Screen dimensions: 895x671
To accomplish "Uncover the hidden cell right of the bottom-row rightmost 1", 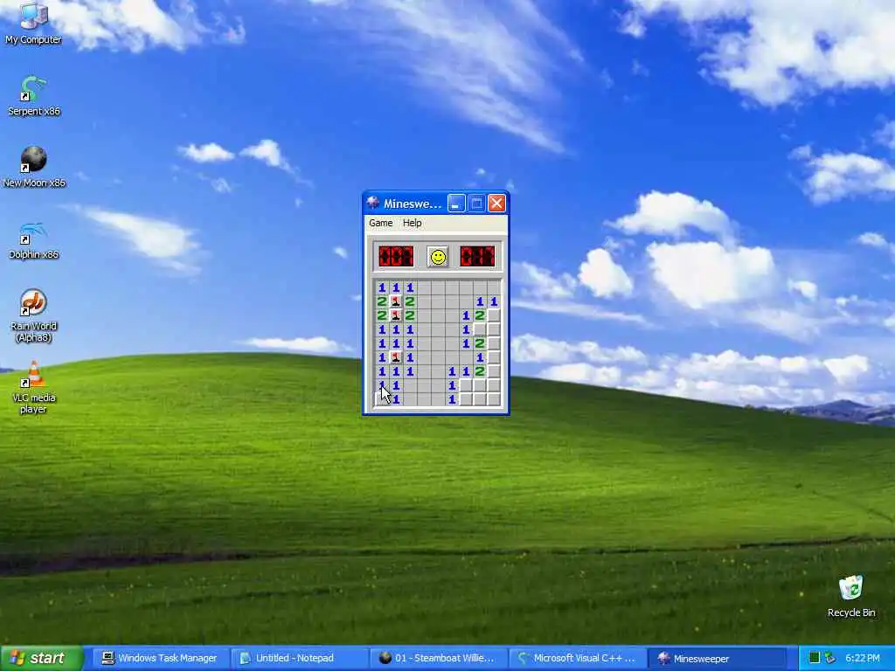I will click(467, 398).
